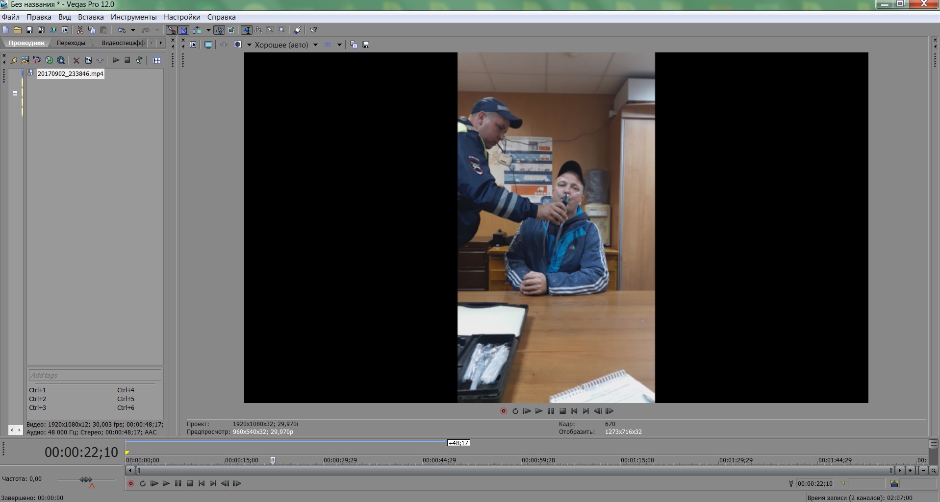The height and width of the screenshot is (502, 940).
Task: Change project panel views icon
Action: (x=157, y=60)
